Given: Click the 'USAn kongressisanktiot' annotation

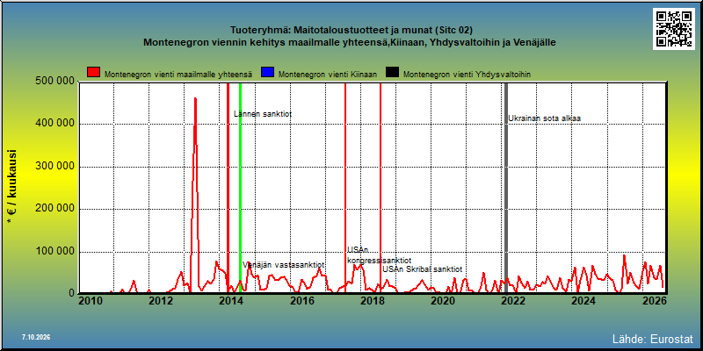Looking at the screenshot, I should click(x=379, y=255).
